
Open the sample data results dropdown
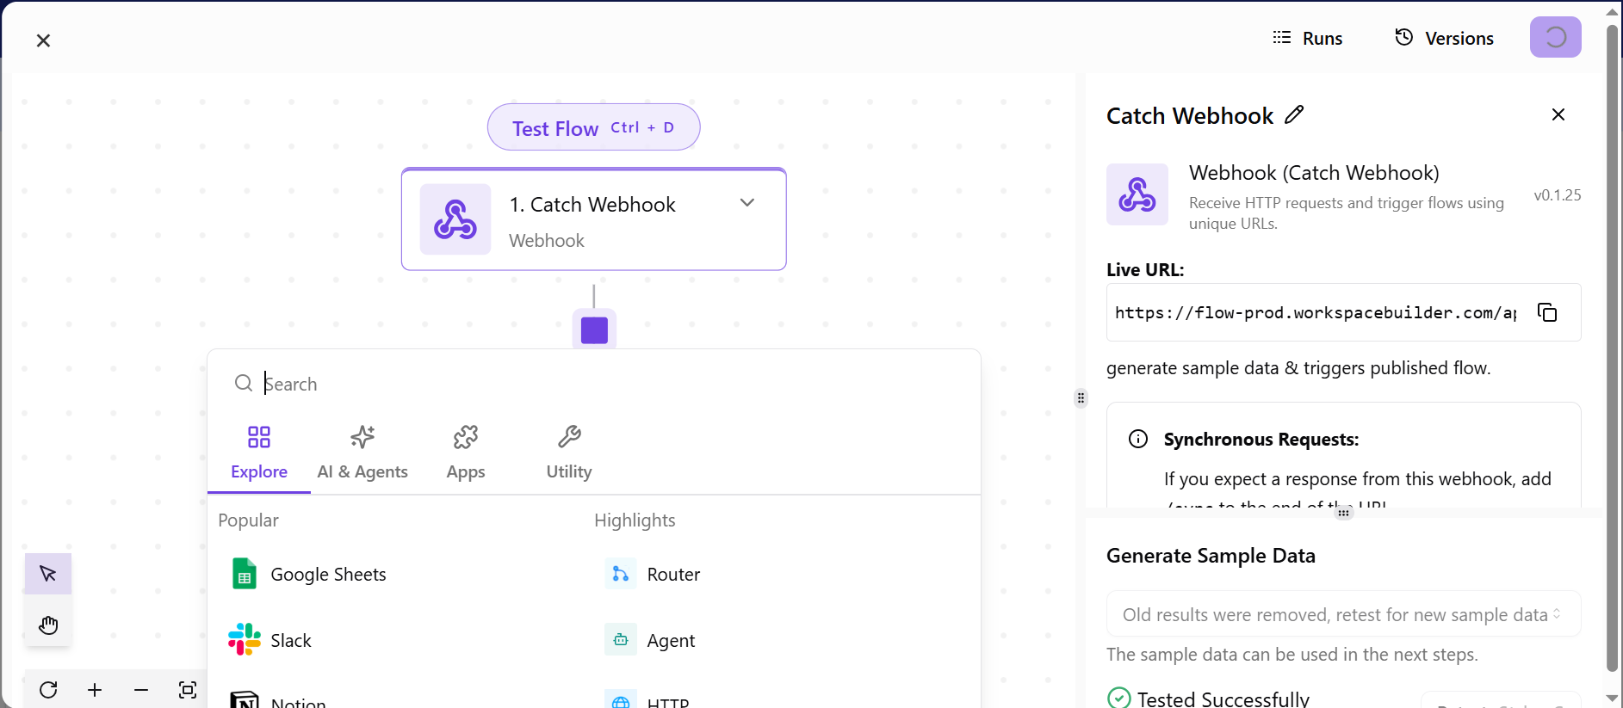pos(1342,614)
